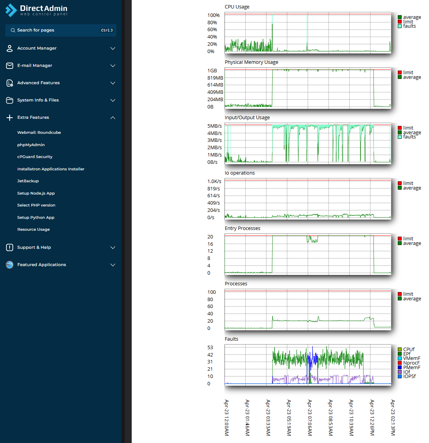Viewport: 429px width, 443px height.
Task: Click the Featured Applications round icon
Action: coord(10,265)
